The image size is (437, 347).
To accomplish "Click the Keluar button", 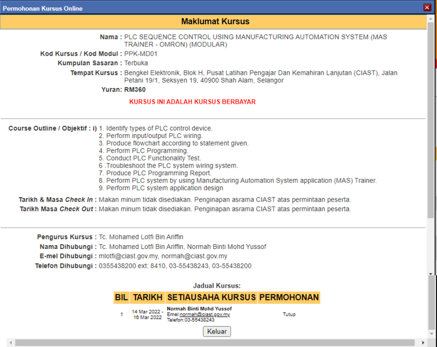I will coord(217,331).
